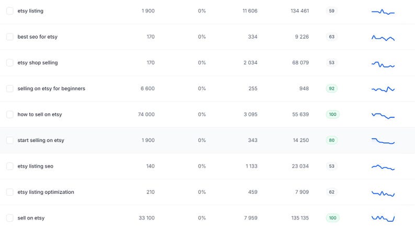The height and width of the screenshot is (227, 415).
Task: Click the sparkline for 'sell on etsy'
Action: [x=383, y=218]
